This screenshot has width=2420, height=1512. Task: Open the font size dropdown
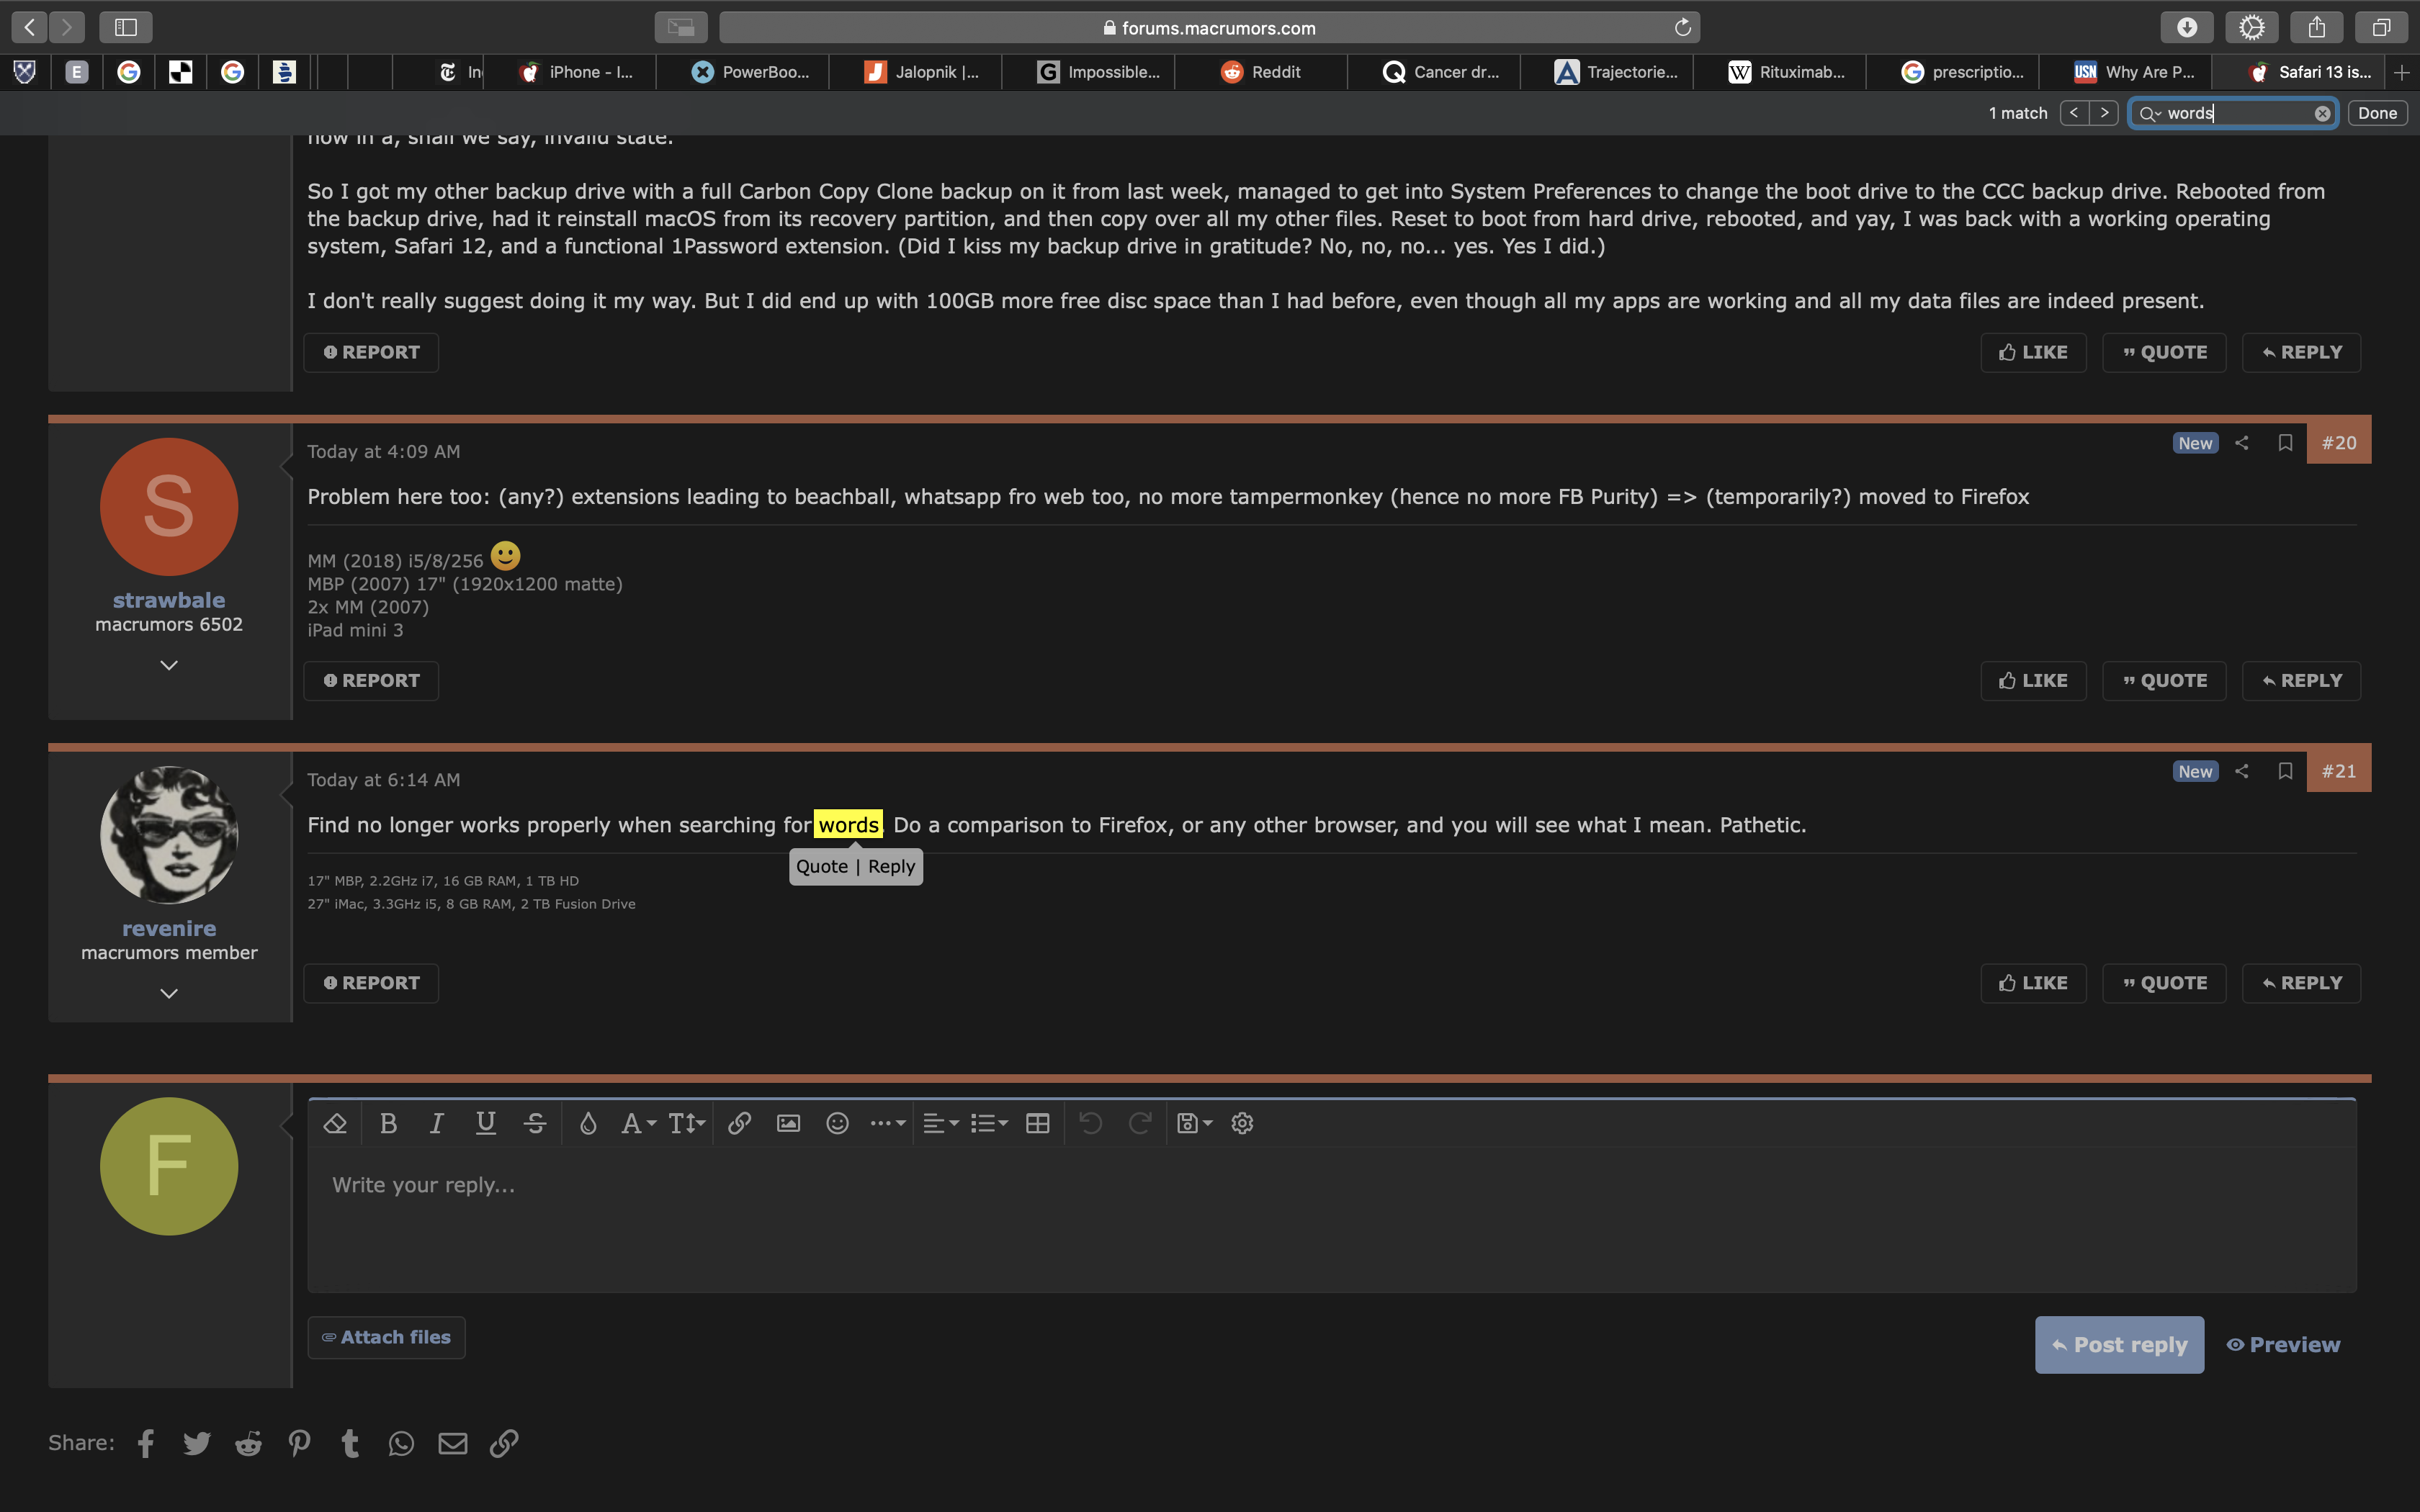[687, 1123]
